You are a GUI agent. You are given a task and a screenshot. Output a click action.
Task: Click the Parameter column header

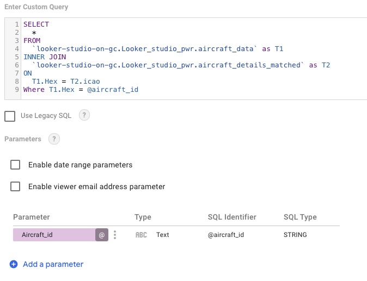coord(32,217)
